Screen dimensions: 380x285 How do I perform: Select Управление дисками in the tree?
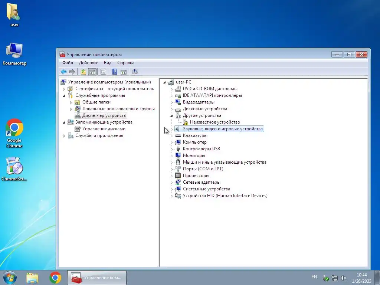click(104, 129)
